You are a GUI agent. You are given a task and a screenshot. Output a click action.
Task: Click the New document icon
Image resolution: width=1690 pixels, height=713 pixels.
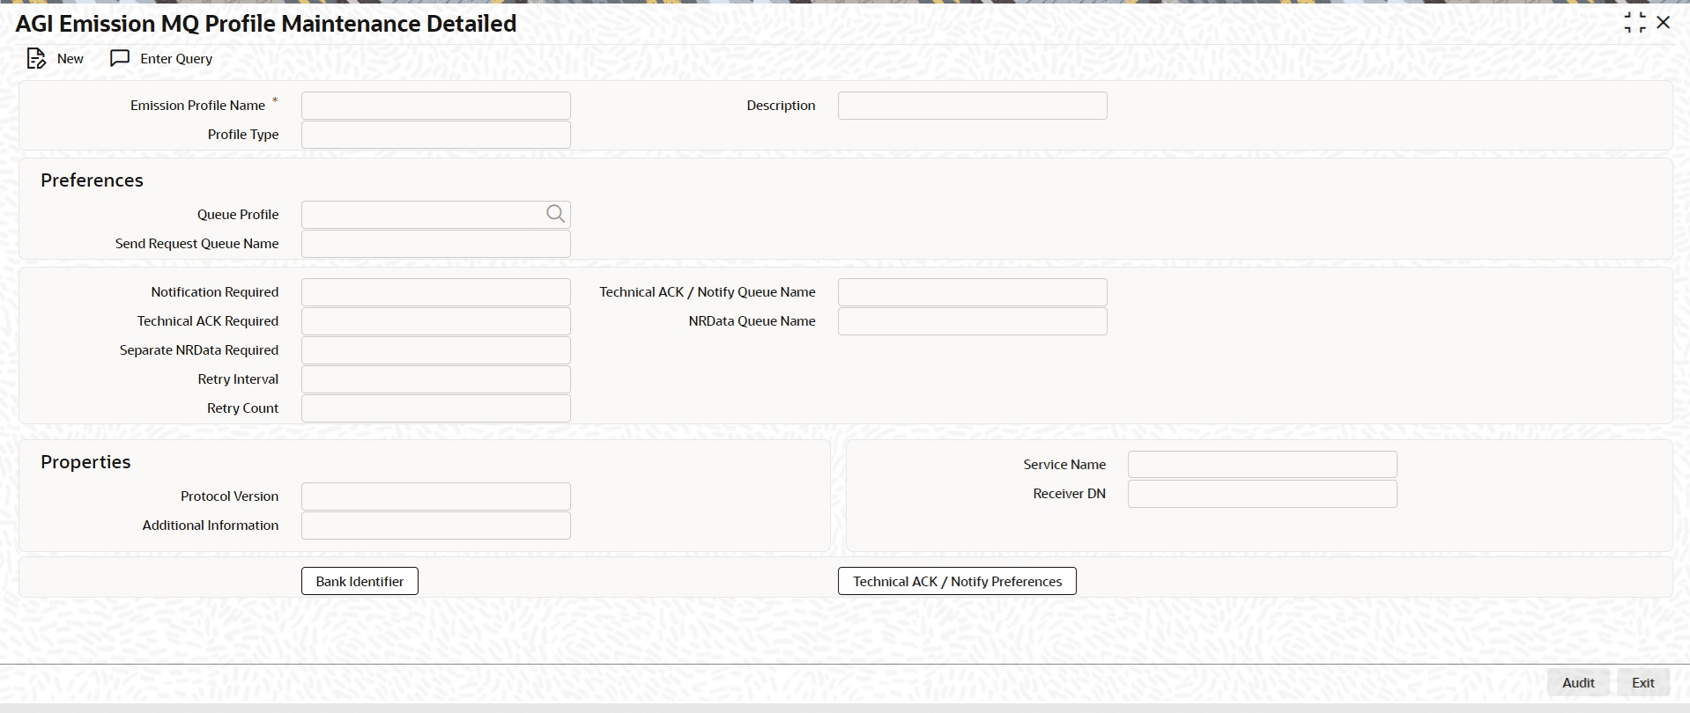point(36,59)
